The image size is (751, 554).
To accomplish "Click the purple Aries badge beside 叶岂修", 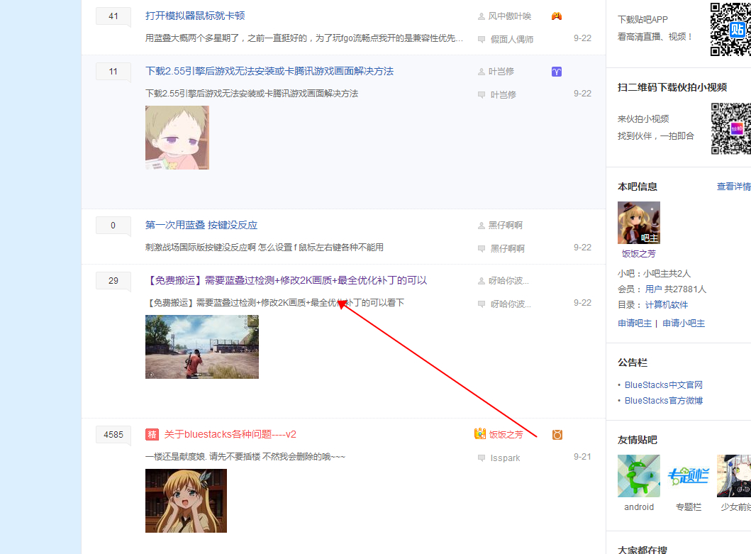I will [557, 72].
